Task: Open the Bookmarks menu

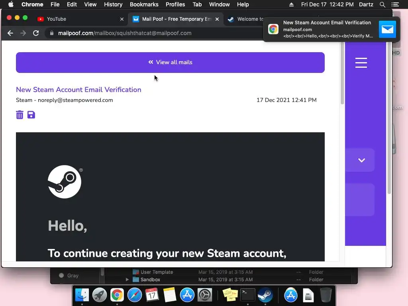Action: tap(144, 4)
